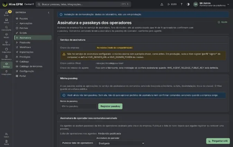Click the QA avatar circle
The height and width of the screenshot is (147, 233).
[x=196, y=4]
